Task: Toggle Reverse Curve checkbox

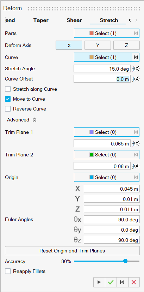Action: (x=8, y=109)
